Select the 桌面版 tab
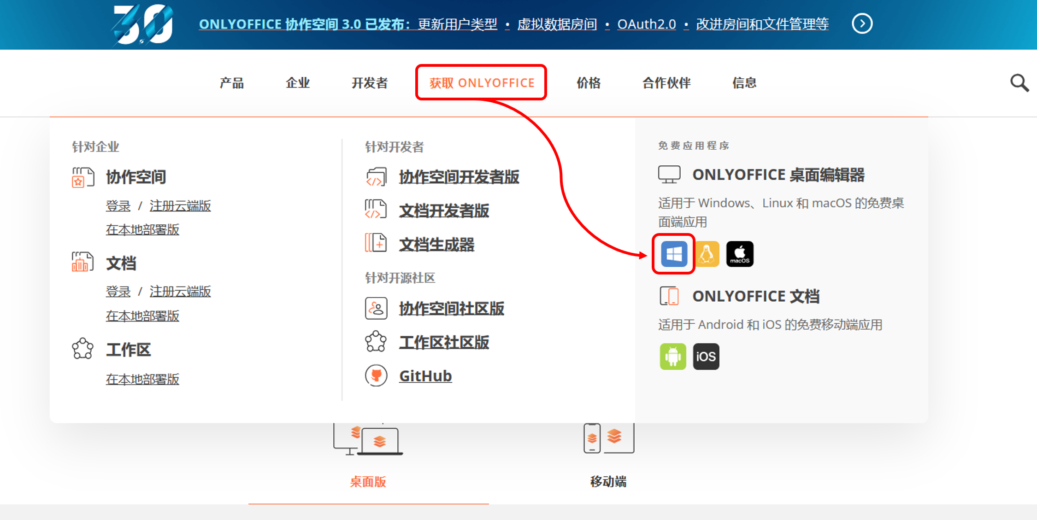This screenshot has height=520, width=1037. click(368, 481)
